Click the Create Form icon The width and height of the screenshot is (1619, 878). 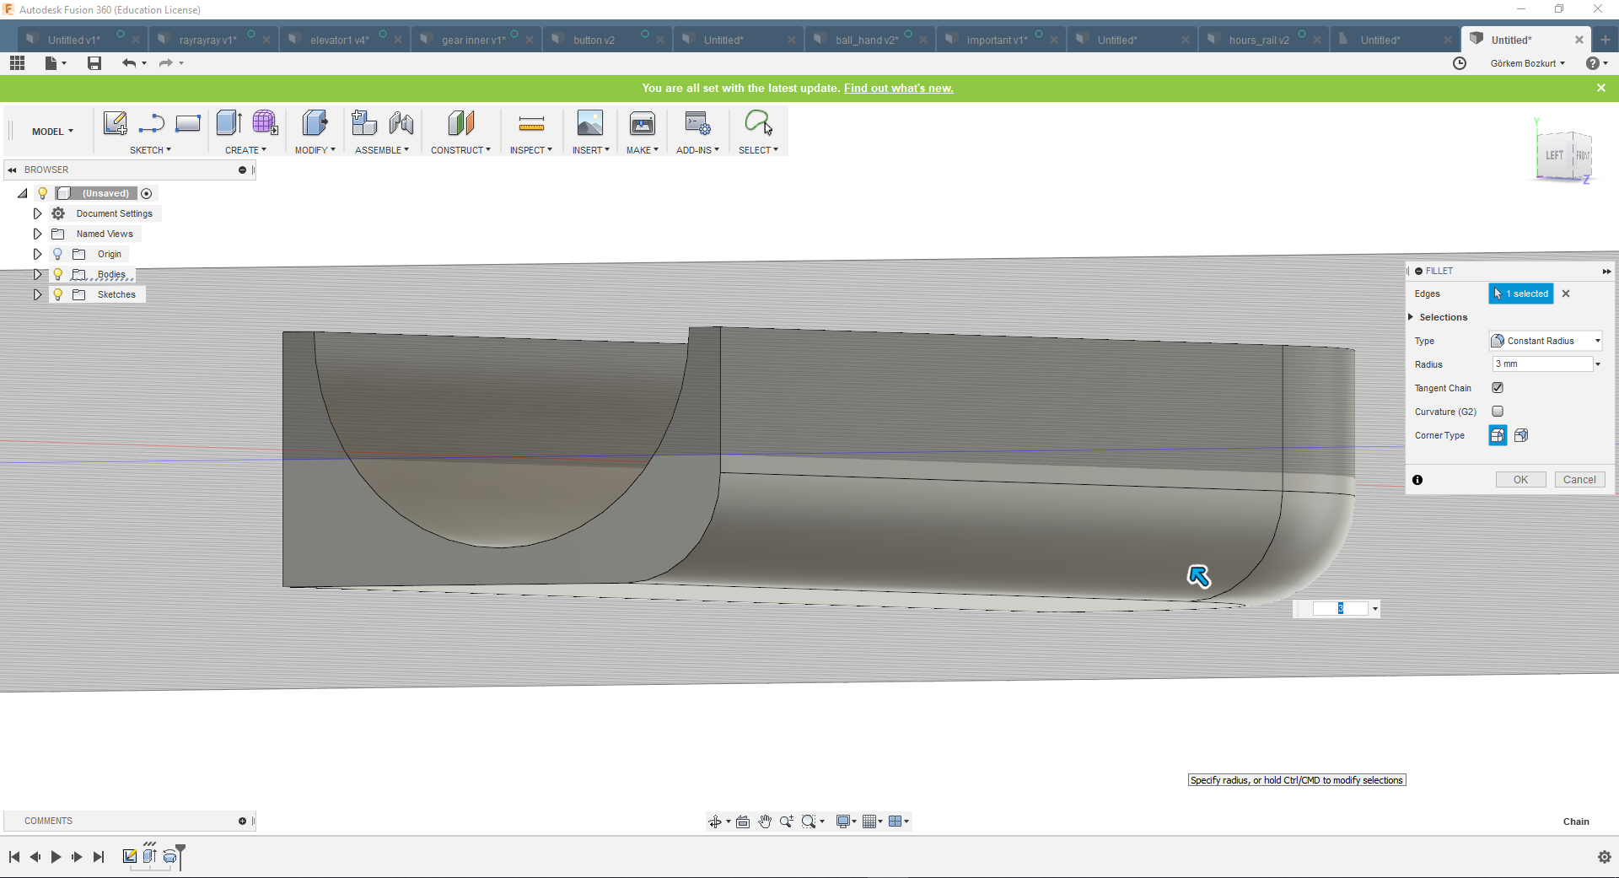coord(265,123)
